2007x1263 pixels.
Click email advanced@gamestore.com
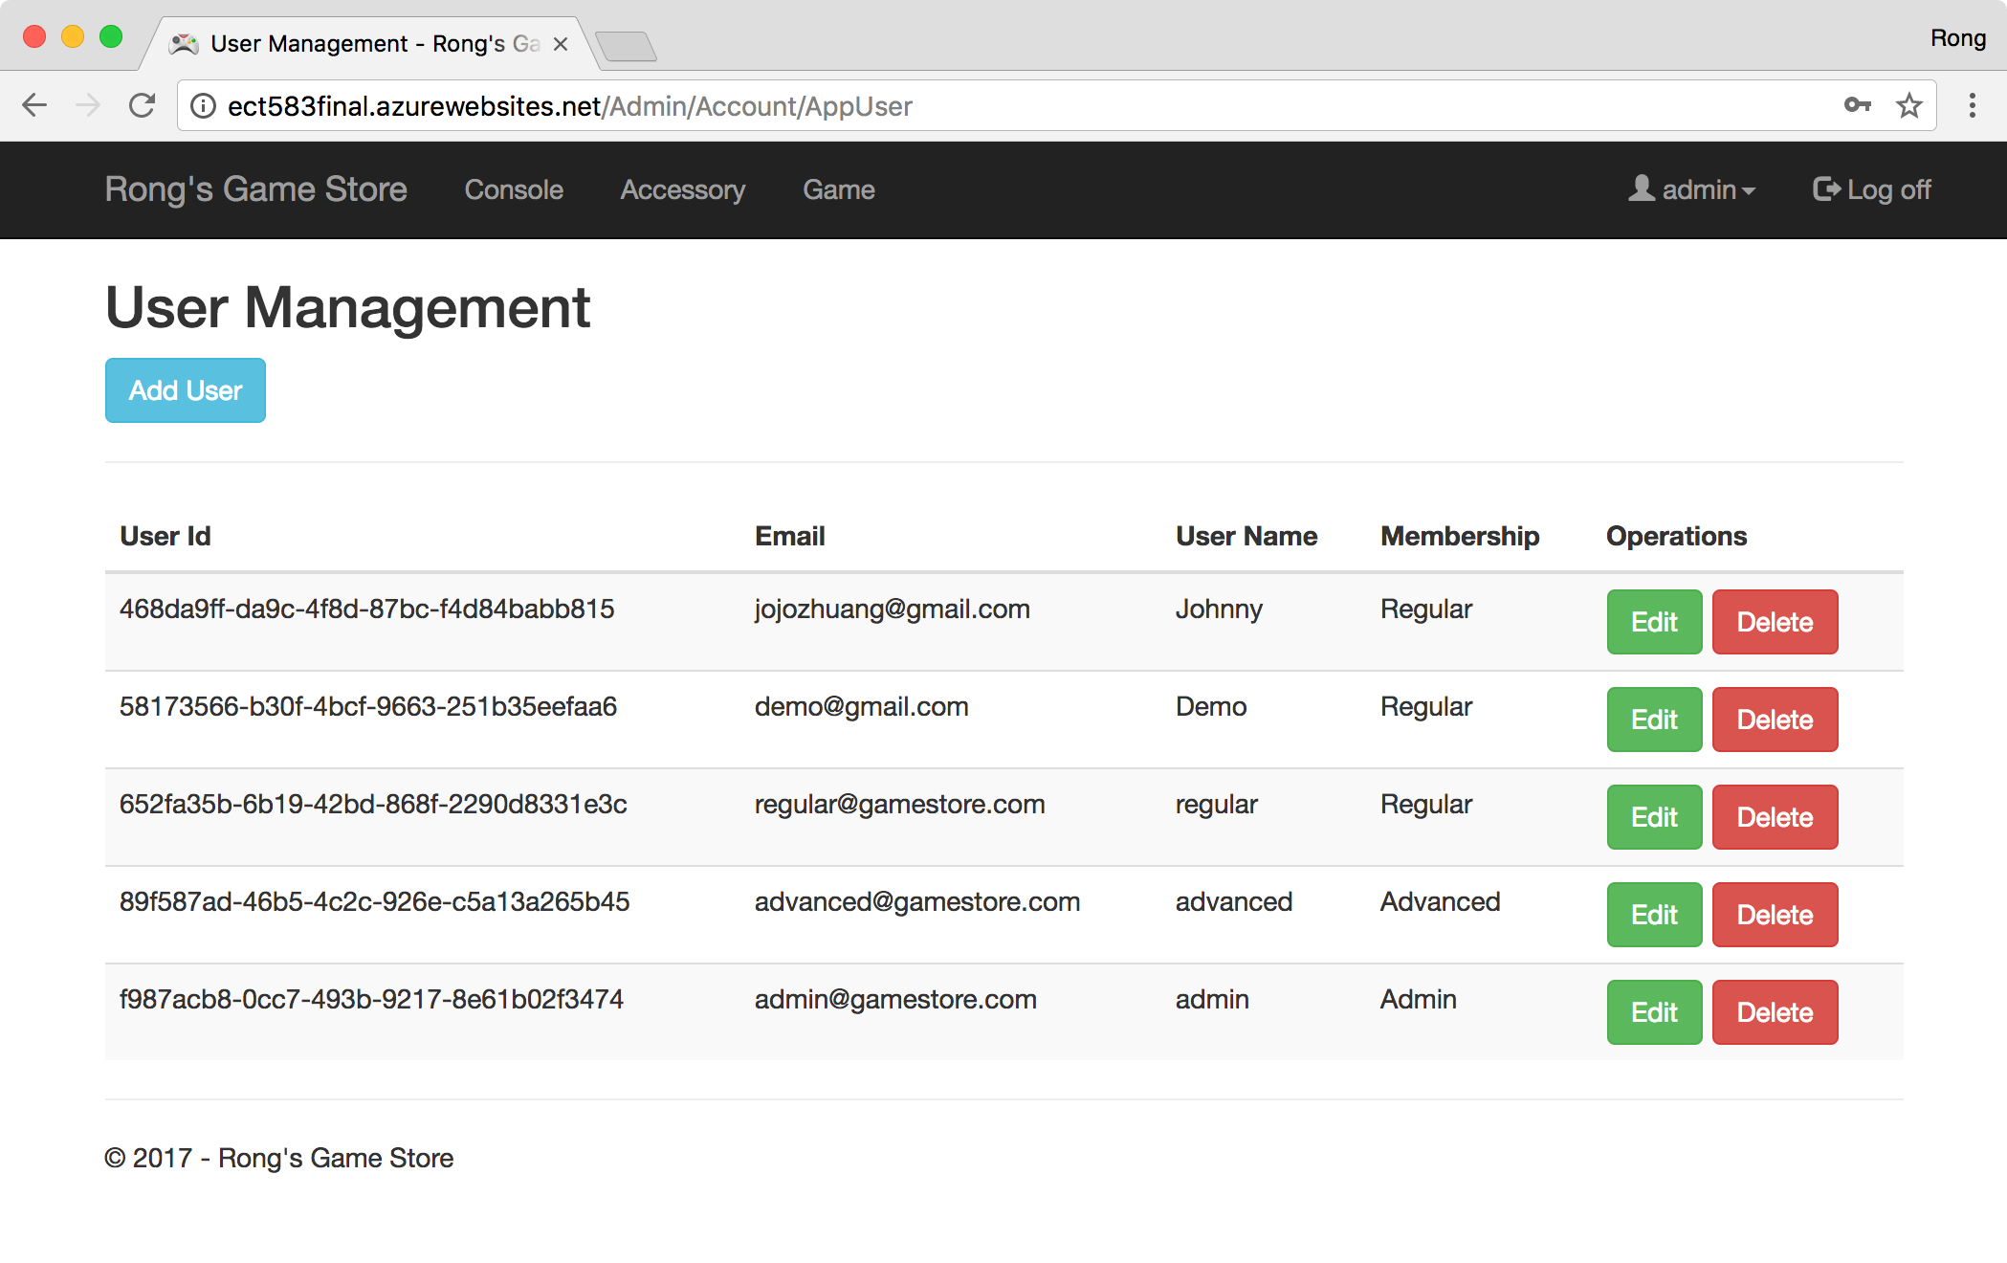(917, 902)
